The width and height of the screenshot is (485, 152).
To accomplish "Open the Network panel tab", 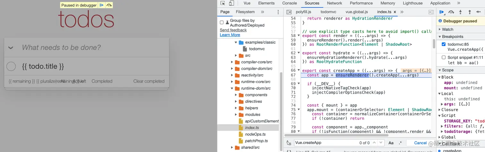I will (335, 3).
